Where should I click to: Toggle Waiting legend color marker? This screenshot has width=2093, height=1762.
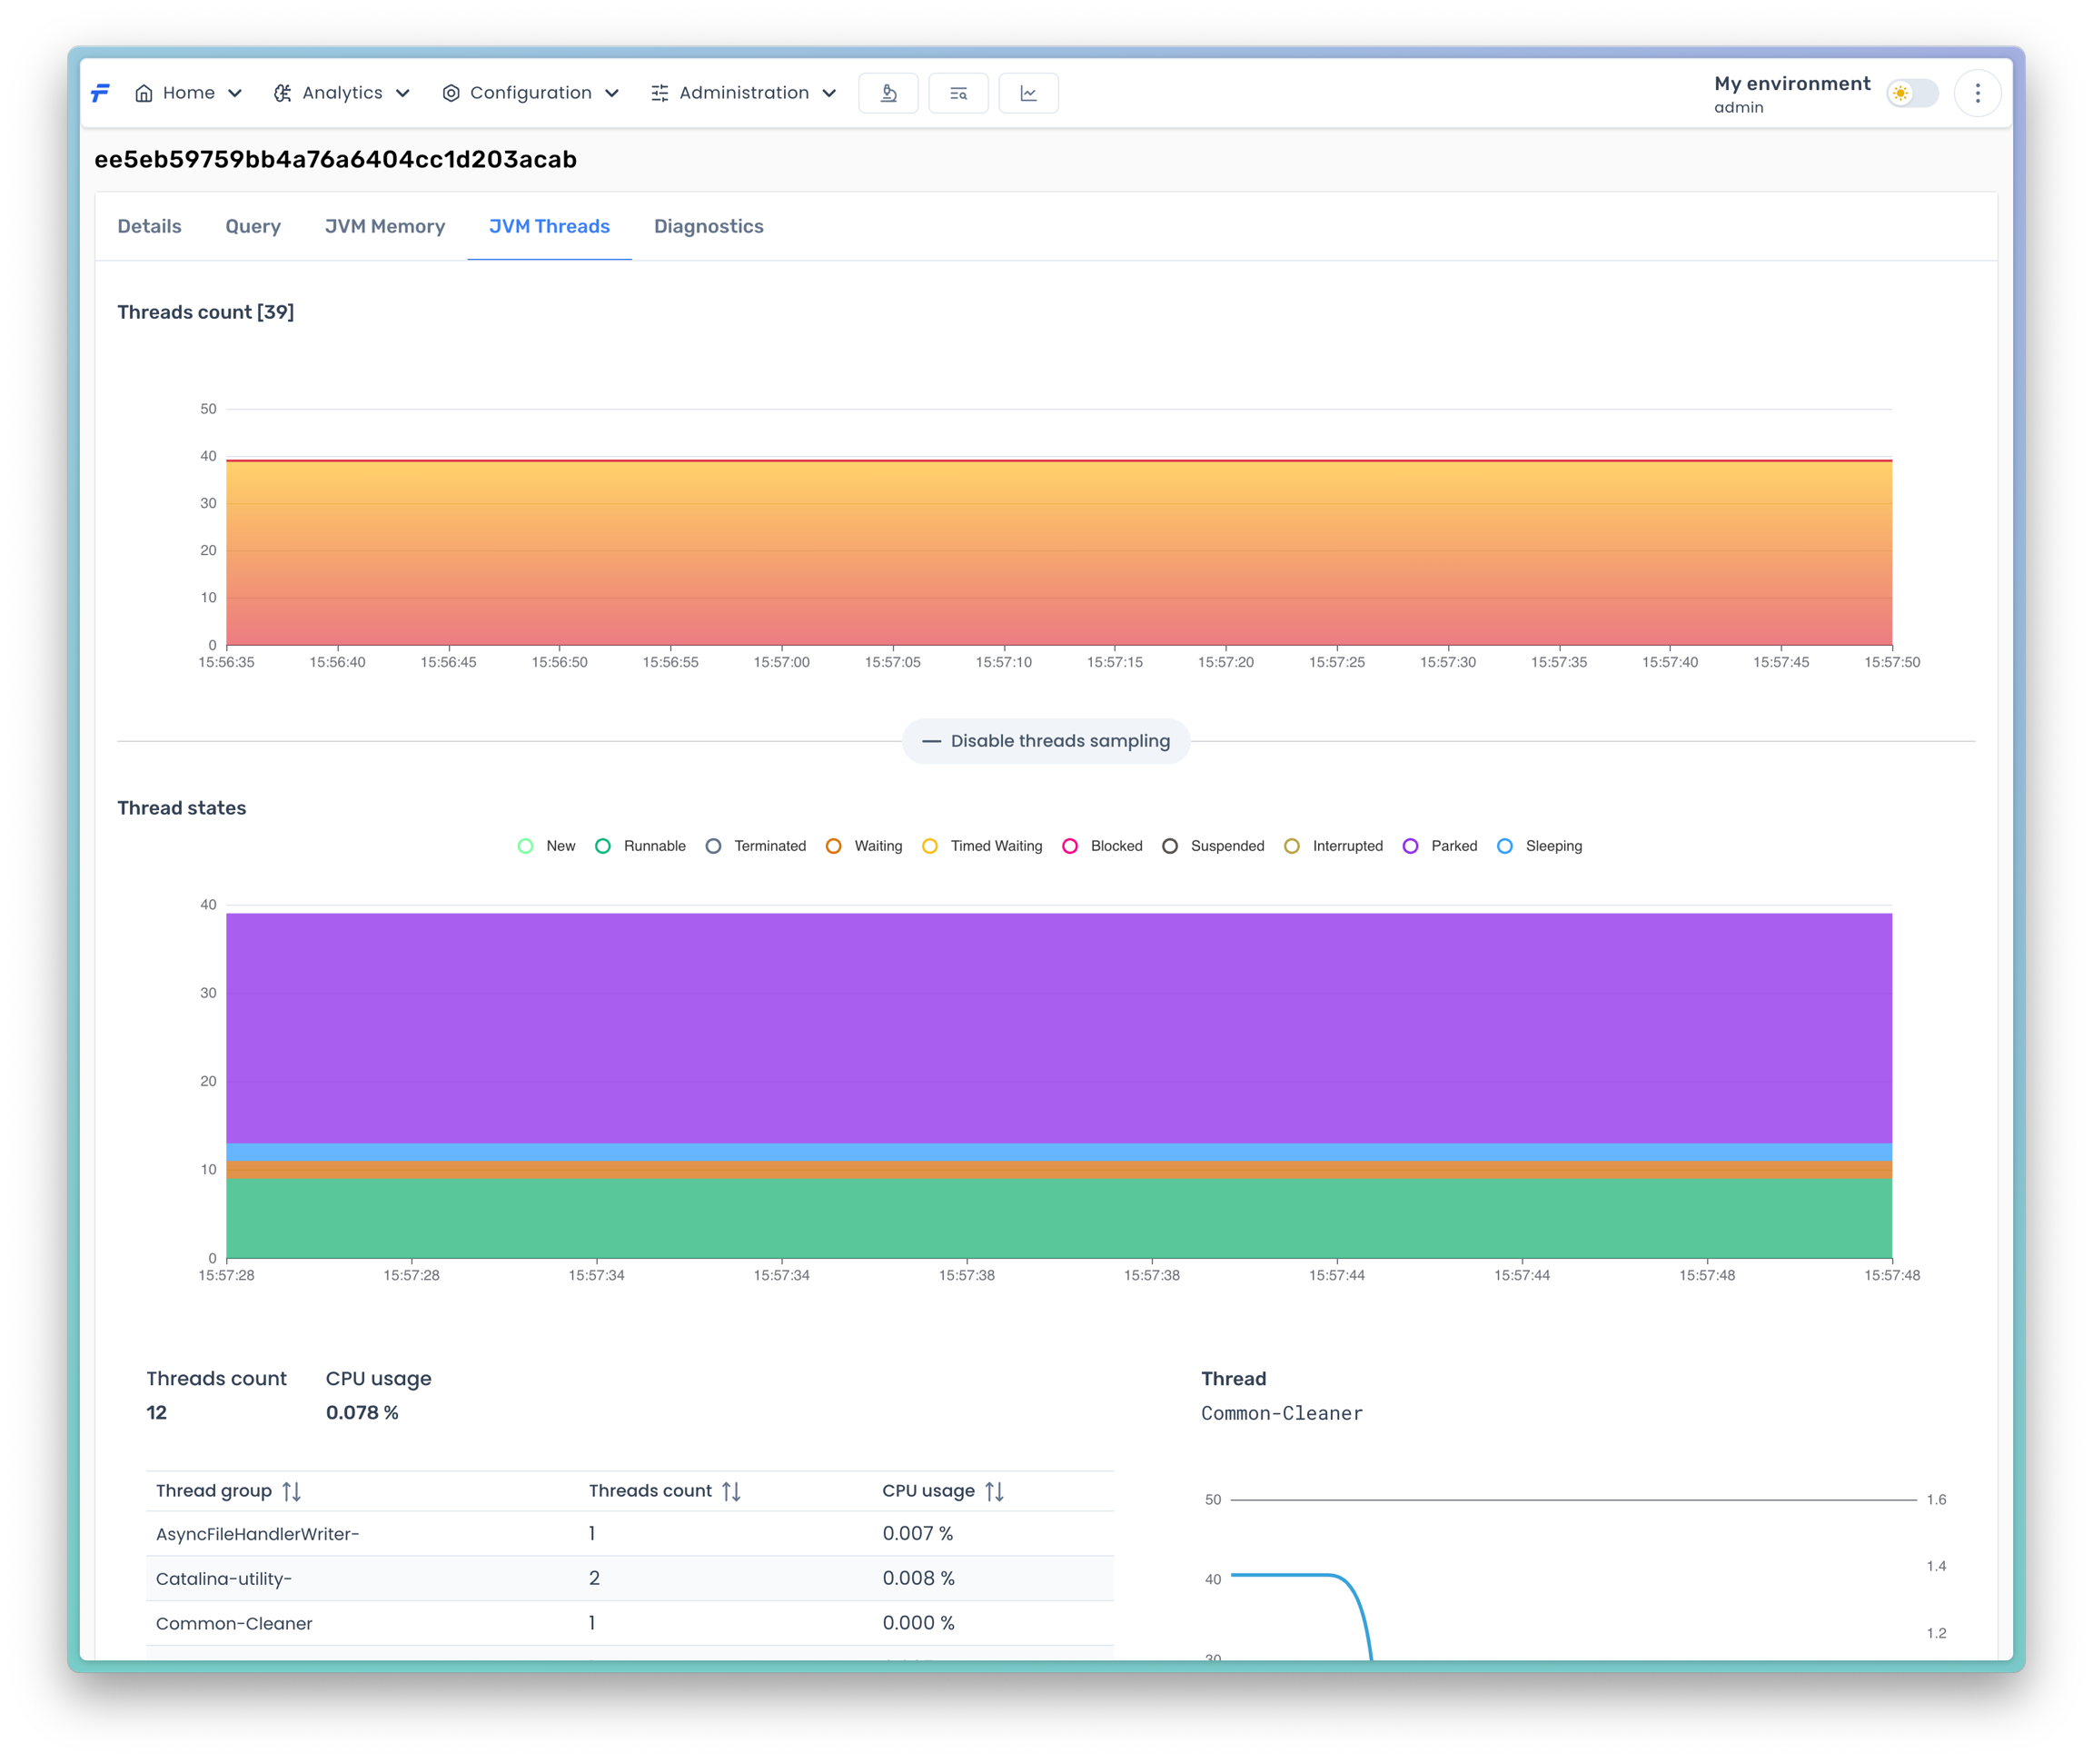[833, 846]
